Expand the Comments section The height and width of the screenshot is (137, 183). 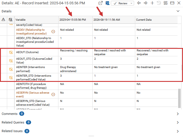point(178,114)
